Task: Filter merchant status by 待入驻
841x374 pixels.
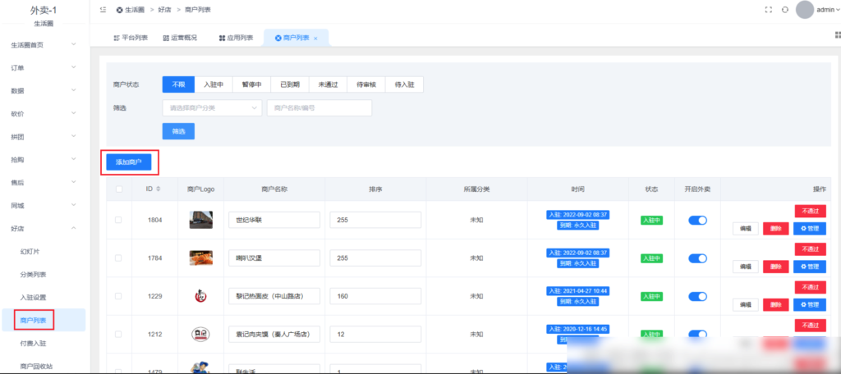Action: coord(404,84)
